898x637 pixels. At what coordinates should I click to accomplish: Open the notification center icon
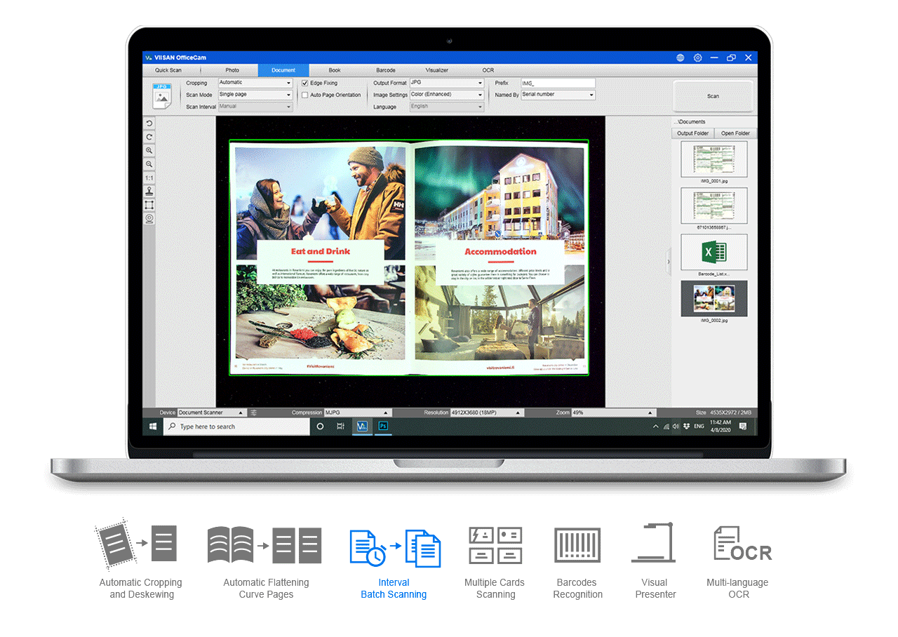tap(742, 427)
